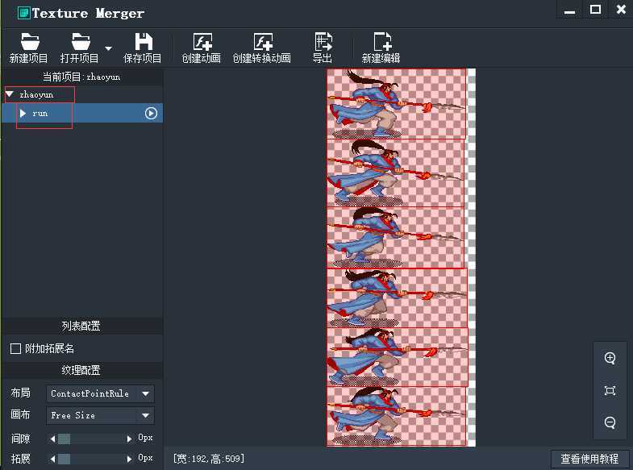This screenshot has width=633, height=470.
Task: Increase 间隙 gap with right arrow
Action: click(x=129, y=439)
